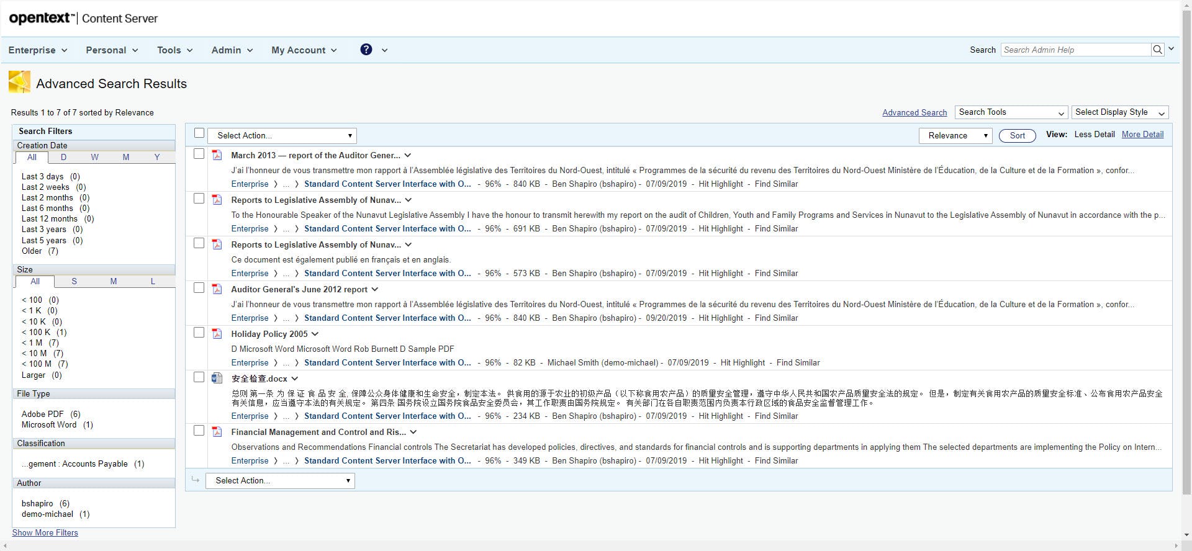Open the help question mark icon
This screenshot has width=1192, height=551.
pos(366,50)
